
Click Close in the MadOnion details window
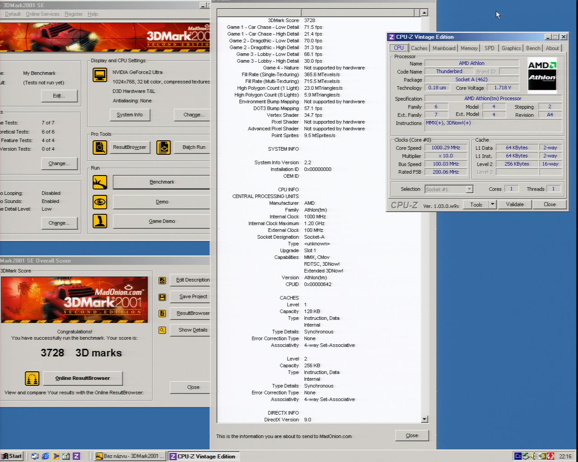click(x=412, y=435)
